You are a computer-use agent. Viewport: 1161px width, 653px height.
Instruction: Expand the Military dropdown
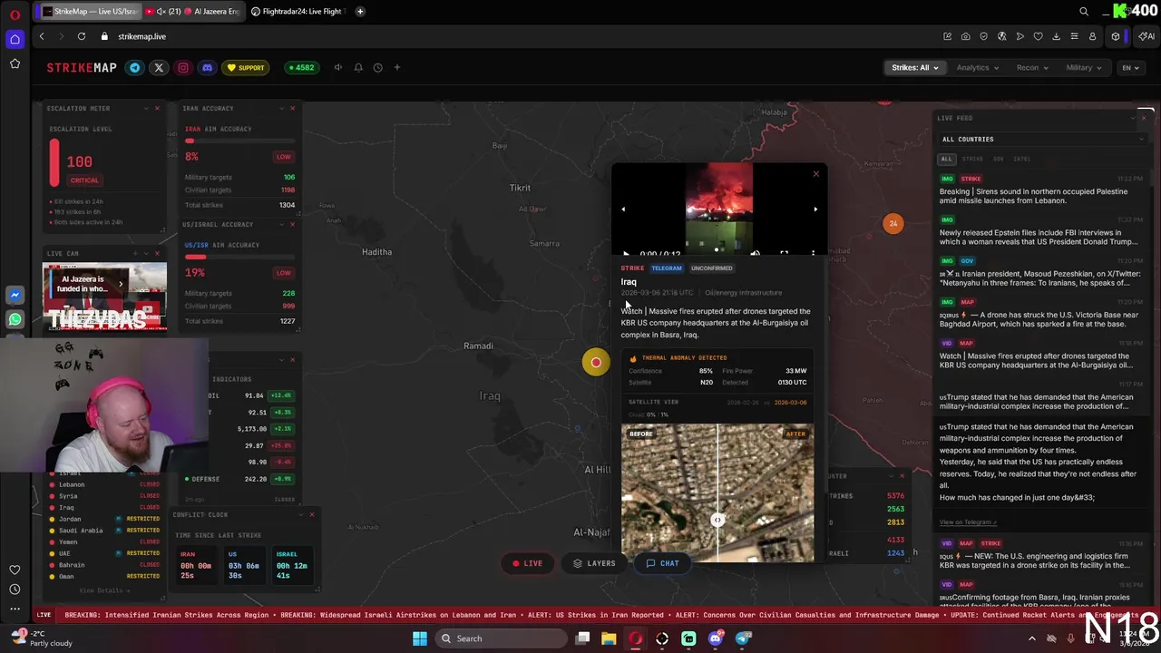[1084, 67]
